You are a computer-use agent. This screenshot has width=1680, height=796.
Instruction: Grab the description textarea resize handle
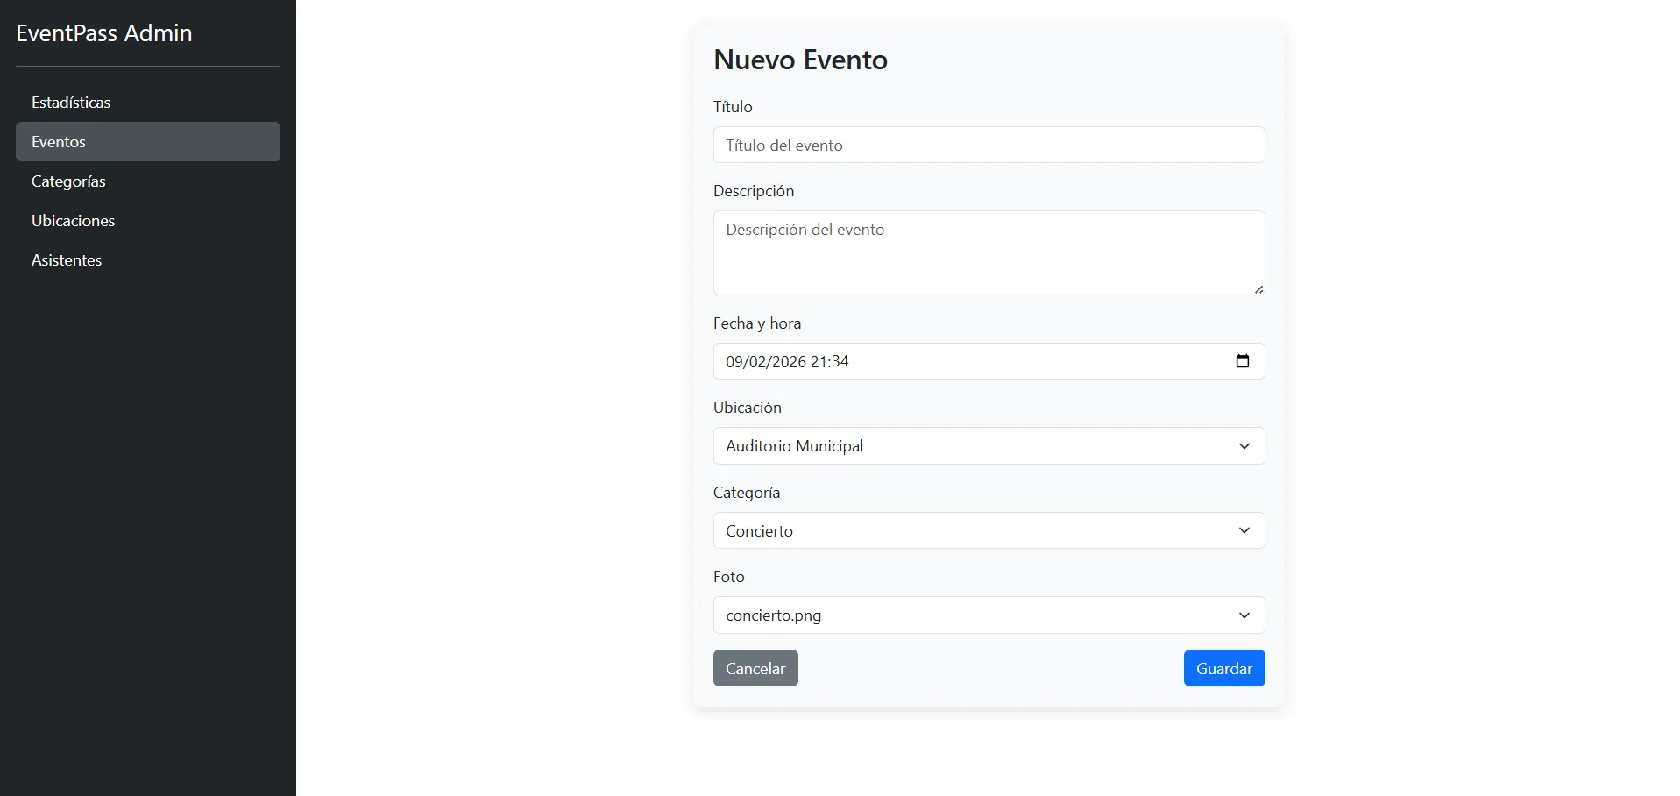pyautogui.click(x=1258, y=289)
